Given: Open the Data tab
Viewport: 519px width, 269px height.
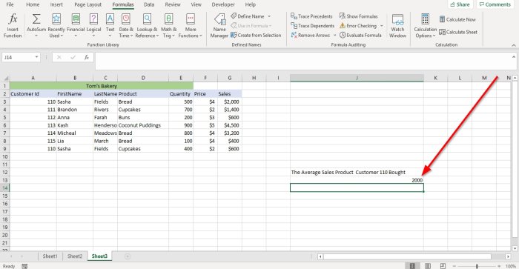Looking at the screenshot, I should pos(149,4).
